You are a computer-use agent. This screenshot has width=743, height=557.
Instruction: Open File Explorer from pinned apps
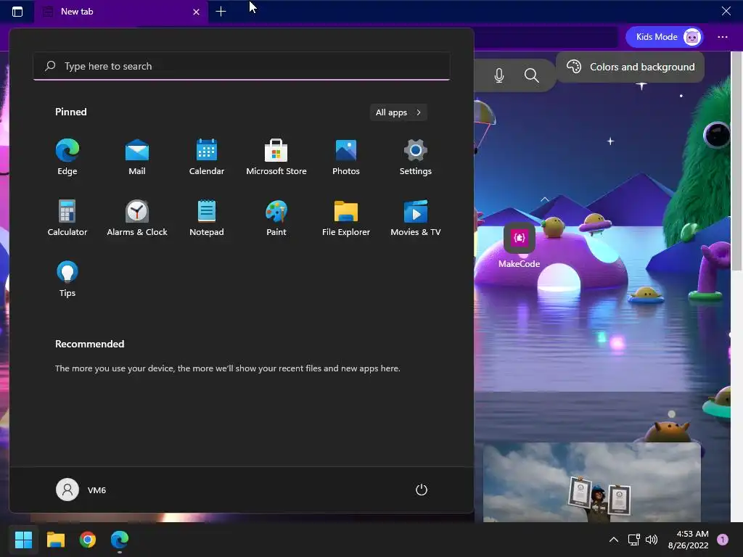[346, 218]
